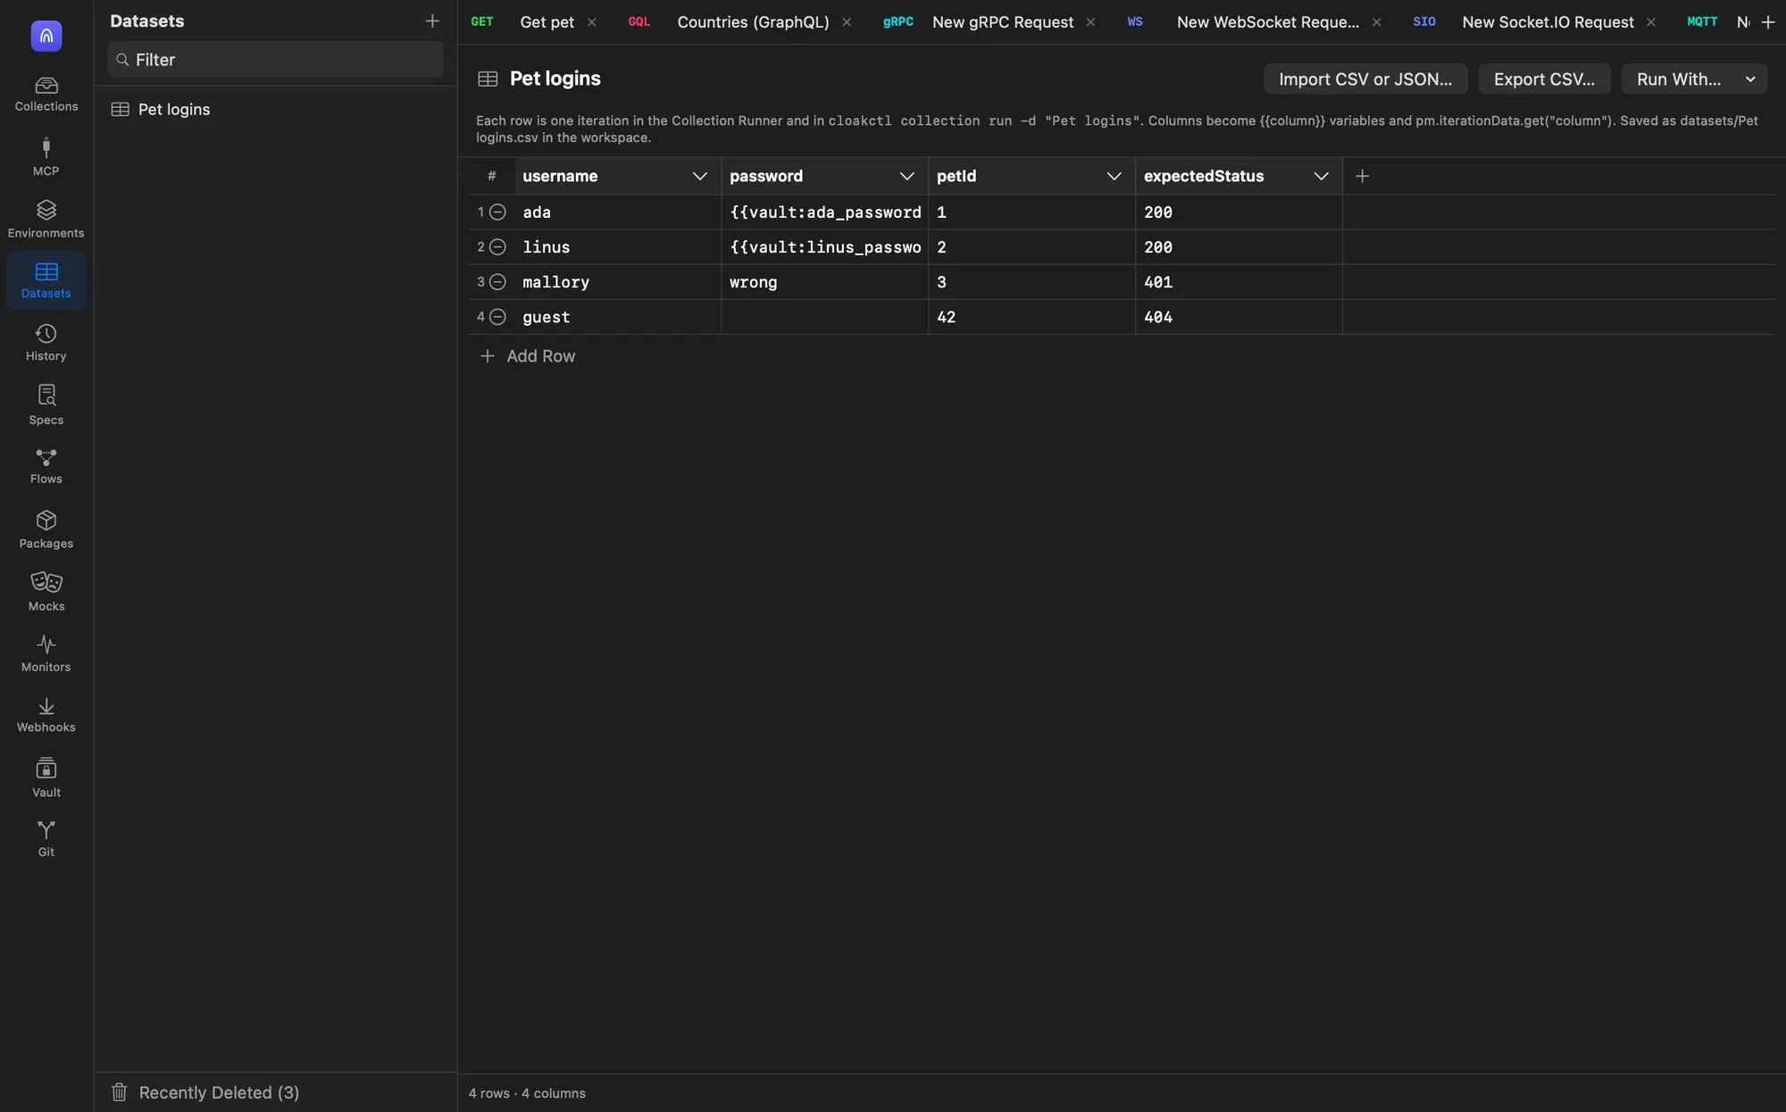Expand the Run With dropdown
The width and height of the screenshot is (1786, 1112).
click(x=1750, y=79)
